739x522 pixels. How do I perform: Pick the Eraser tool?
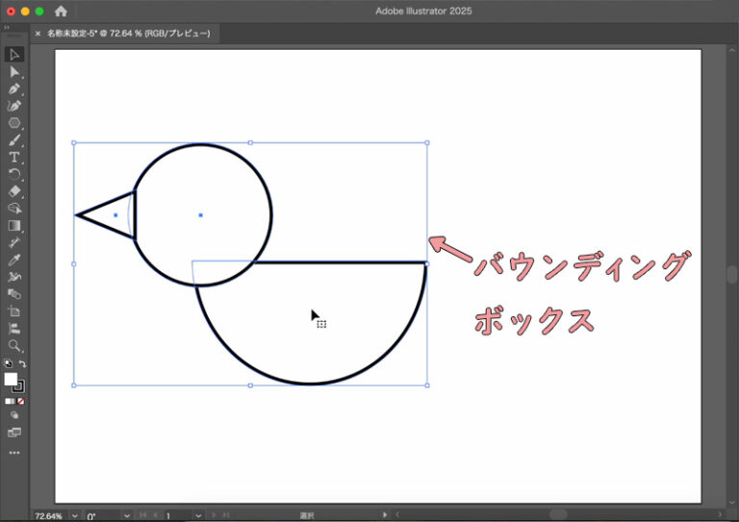click(14, 191)
